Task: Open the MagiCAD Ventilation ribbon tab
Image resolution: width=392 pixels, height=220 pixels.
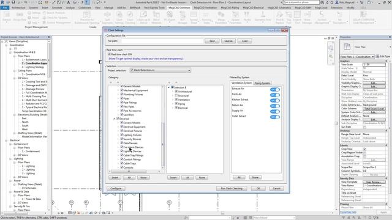Action: coord(205,8)
